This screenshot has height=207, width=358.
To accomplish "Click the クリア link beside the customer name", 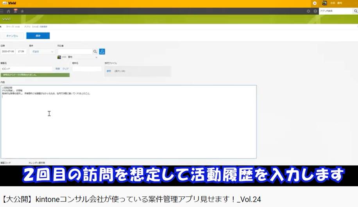I will pyautogui.click(x=66, y=69).
